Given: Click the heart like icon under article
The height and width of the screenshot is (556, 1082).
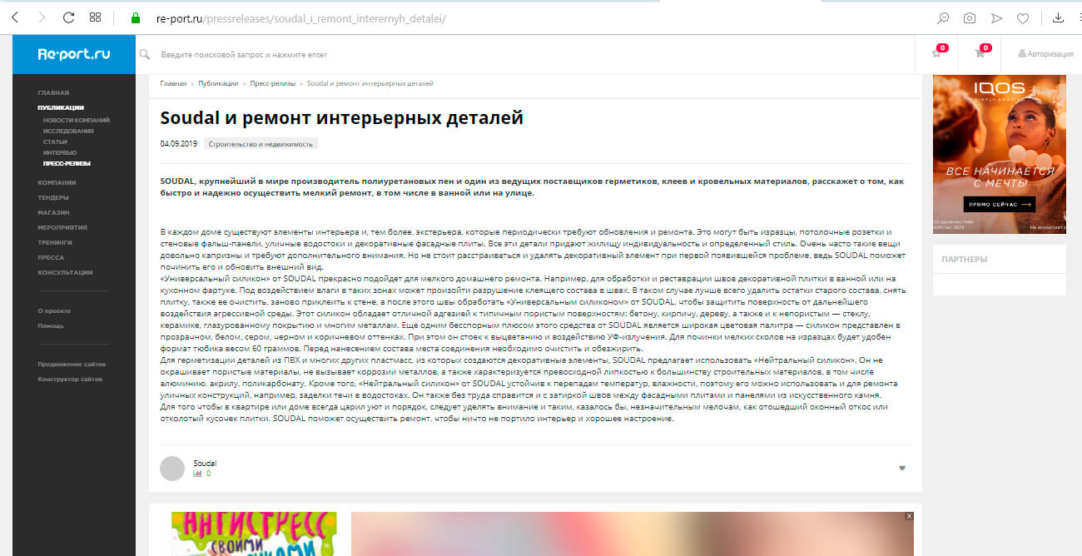Looking at the screenshot, I should (x=901, y=468).
